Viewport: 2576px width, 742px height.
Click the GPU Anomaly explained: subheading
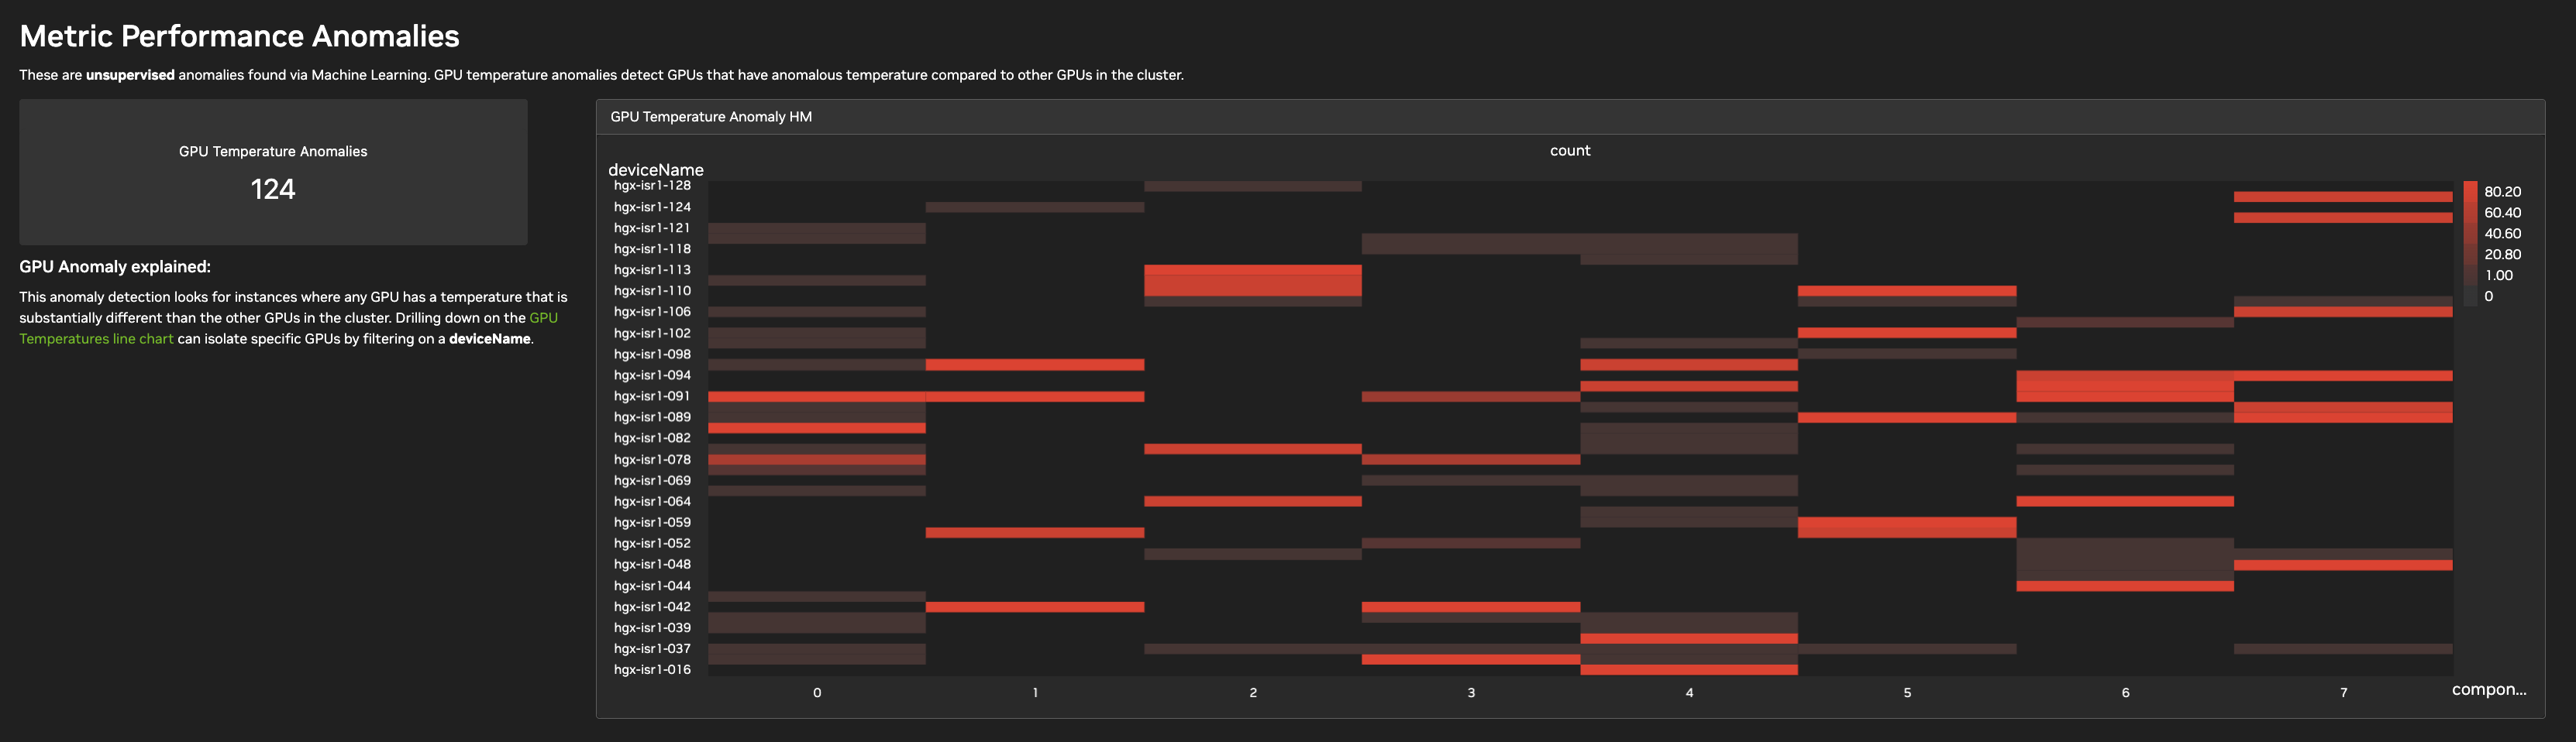[x=115, y=267]
